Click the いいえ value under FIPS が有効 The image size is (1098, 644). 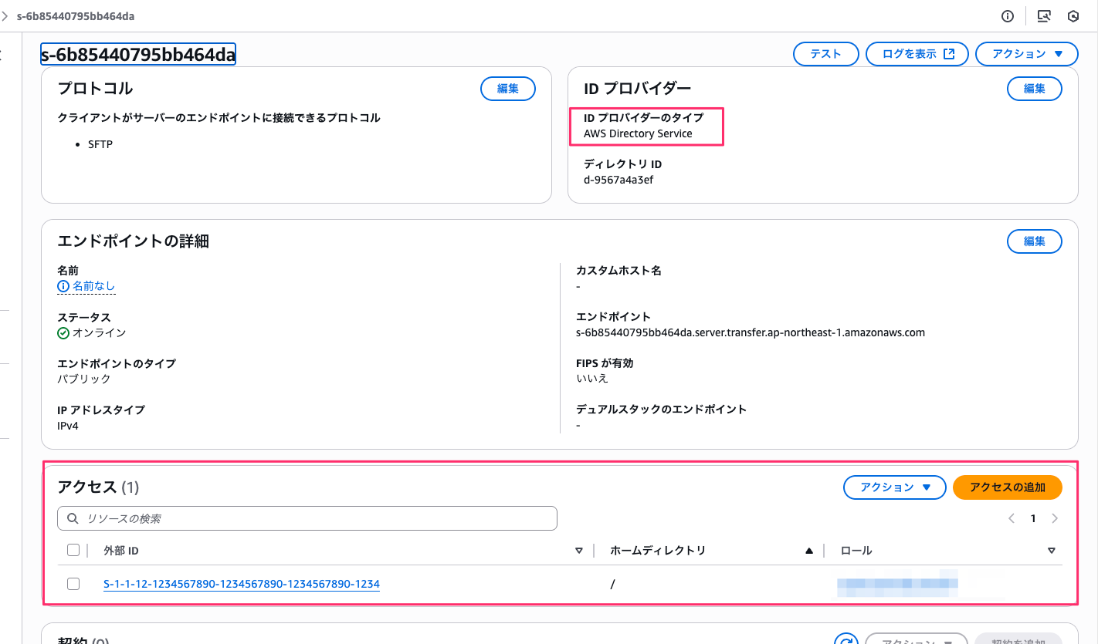pos(592,379)
